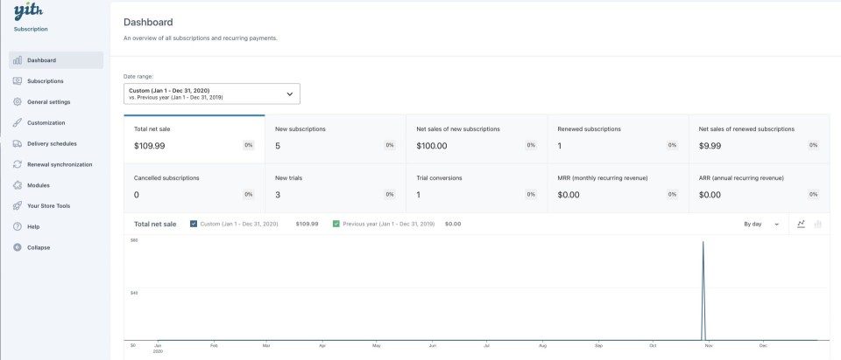Click the Dashboard icon in sidebar

(x=18, y=60)
